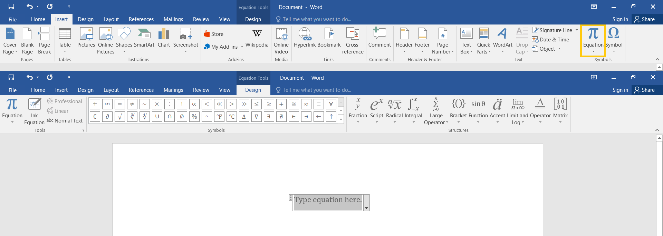
Task: Expand the symbols gallery More button
Action: [x=341, y=119]
